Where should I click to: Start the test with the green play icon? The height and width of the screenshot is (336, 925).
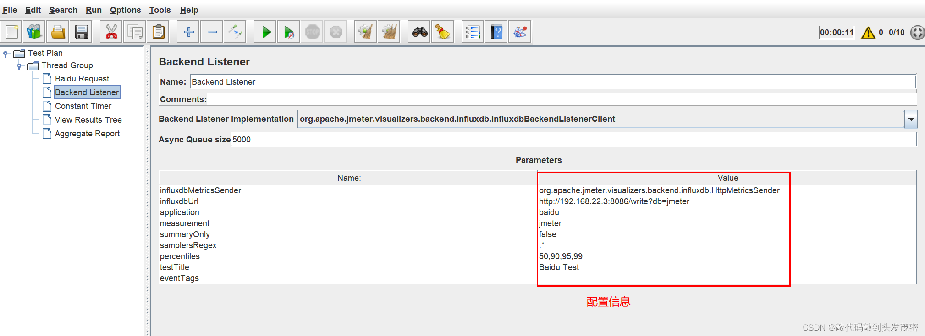[265, 32]
